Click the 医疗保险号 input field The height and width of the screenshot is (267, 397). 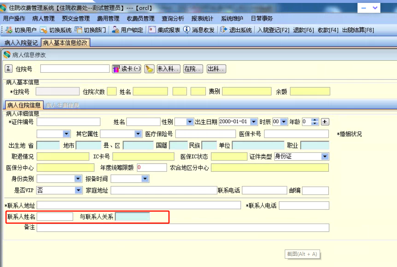tap(206, 134)
